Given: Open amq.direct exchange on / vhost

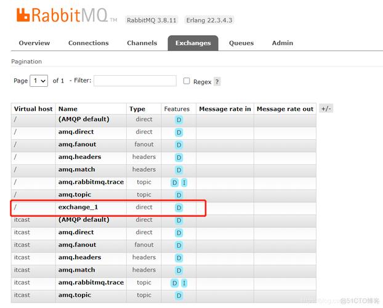Looking at the screenshot, I should click(x=76, y=132).
